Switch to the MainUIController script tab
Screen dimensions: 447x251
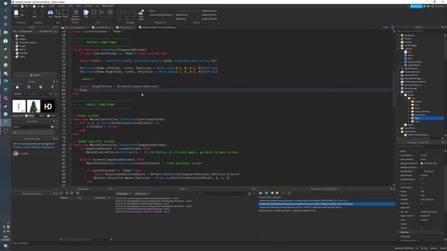tap(159, 27)
